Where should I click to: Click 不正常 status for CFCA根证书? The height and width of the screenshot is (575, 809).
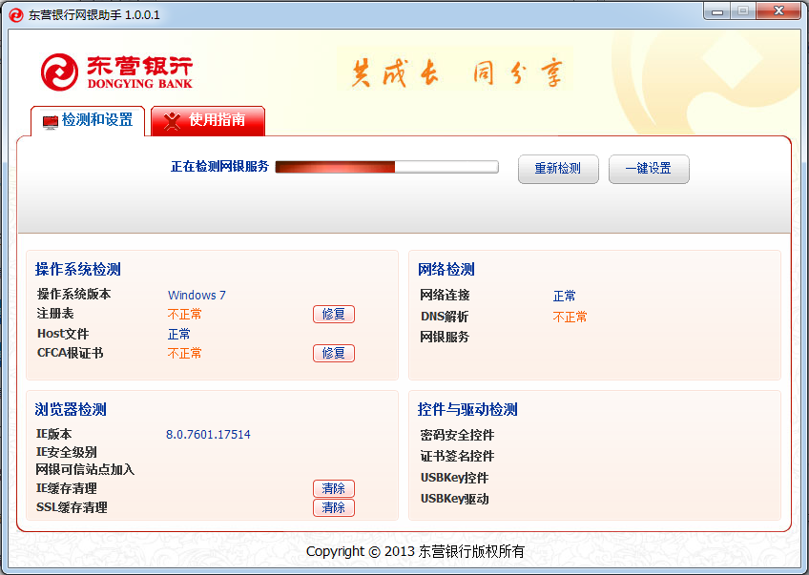(185, 353)
